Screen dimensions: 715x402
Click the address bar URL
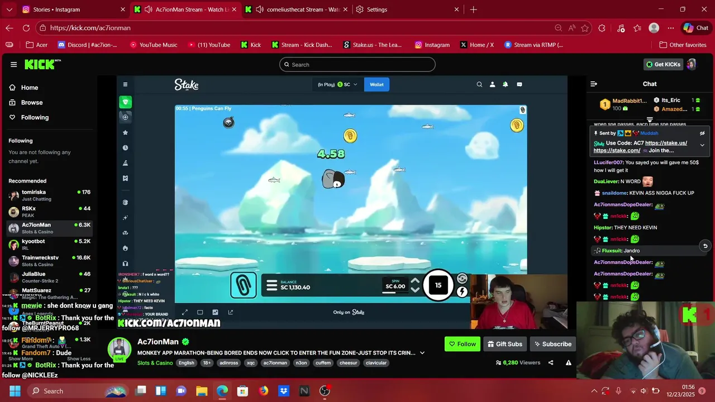[x=90, y=28]
